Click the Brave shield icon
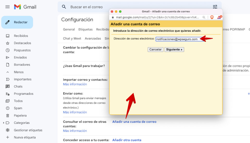This screenshot has width=250, height=143. pyautogui.click(x=212, y=17)
